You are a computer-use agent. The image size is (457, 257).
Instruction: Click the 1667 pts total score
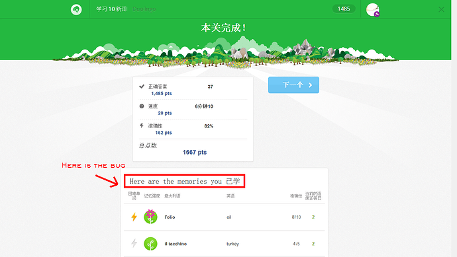(195, 153)
